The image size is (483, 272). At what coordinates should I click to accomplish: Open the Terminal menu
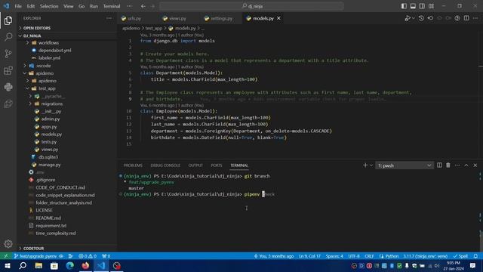[112, 6]
